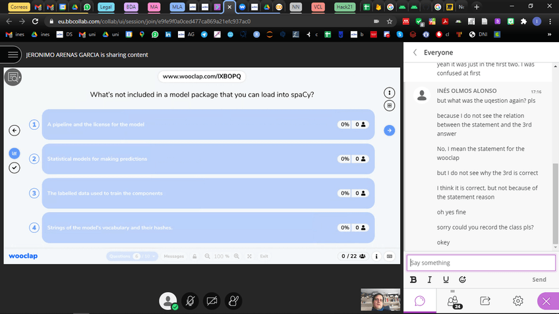Zoom in Wooclap slide
559x314 pixels.
point(237,256)
